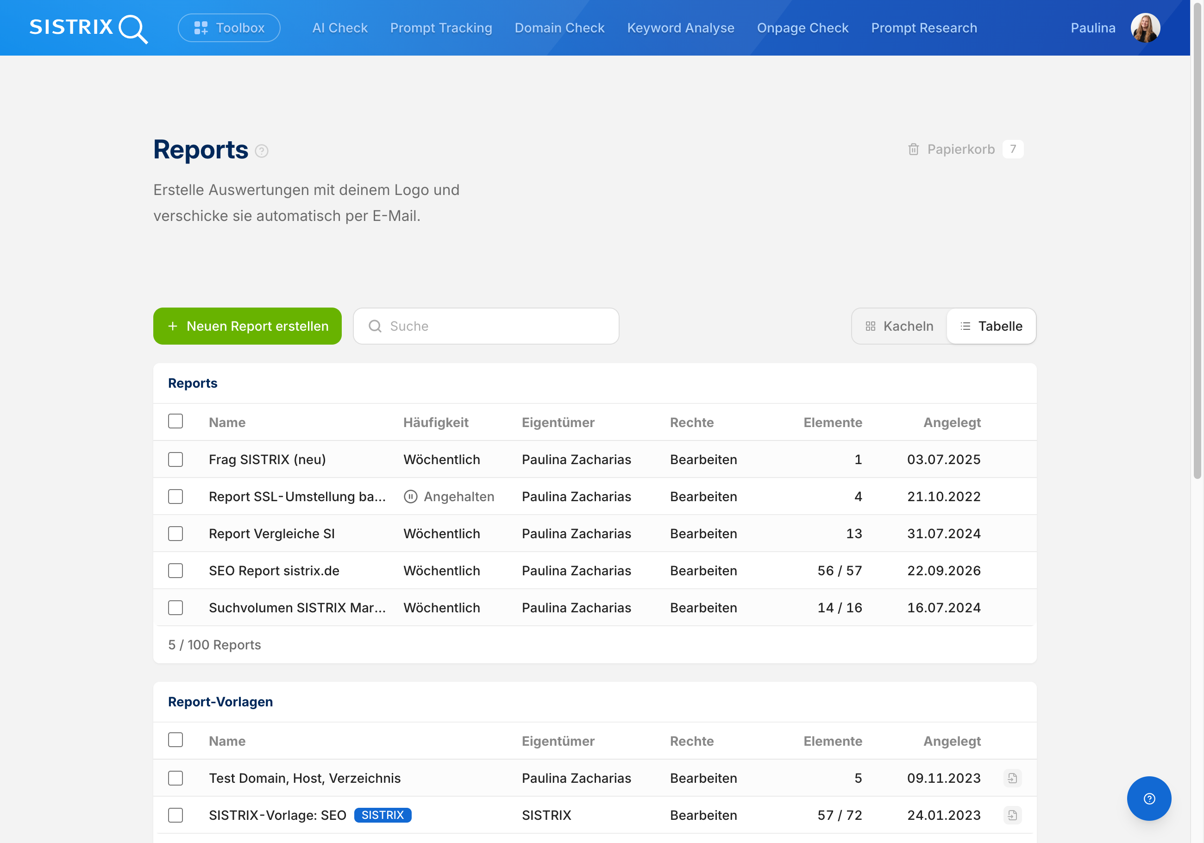Sort reports by Elemente column header
Screen dimensions: 1204x843
pos(833,422)
